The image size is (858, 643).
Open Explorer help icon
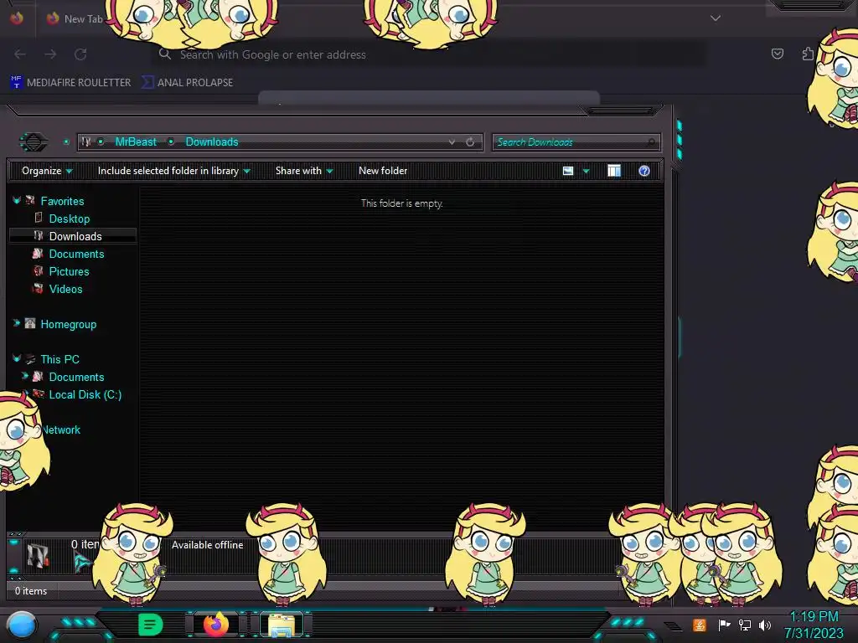pyautogui.click(x=644, y=171)
